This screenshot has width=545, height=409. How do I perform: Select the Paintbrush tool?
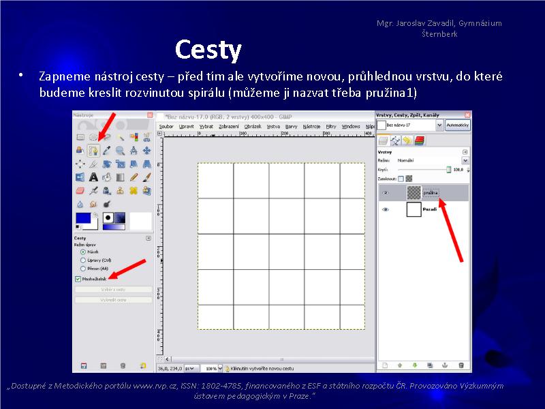coord(146,177)
